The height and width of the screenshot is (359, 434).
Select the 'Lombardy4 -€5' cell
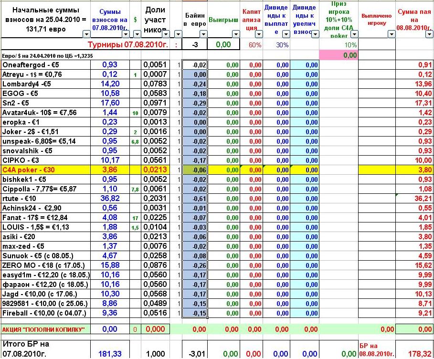[x=46, y=84]
